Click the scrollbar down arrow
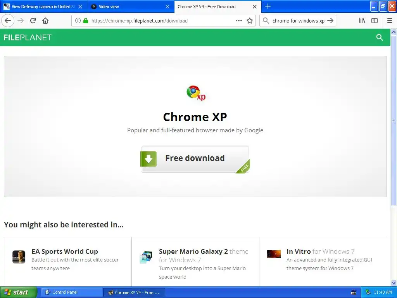This screenshot has height=298, width=397. (394, 283)
